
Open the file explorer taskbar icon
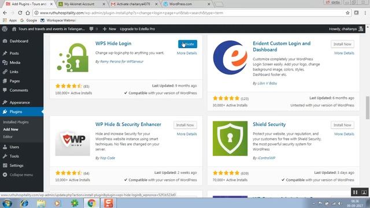pyautogui.click(x=41, y=203)
